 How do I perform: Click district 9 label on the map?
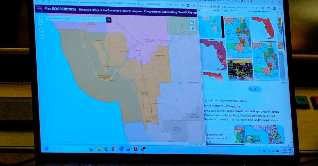[x=183, y=25]
